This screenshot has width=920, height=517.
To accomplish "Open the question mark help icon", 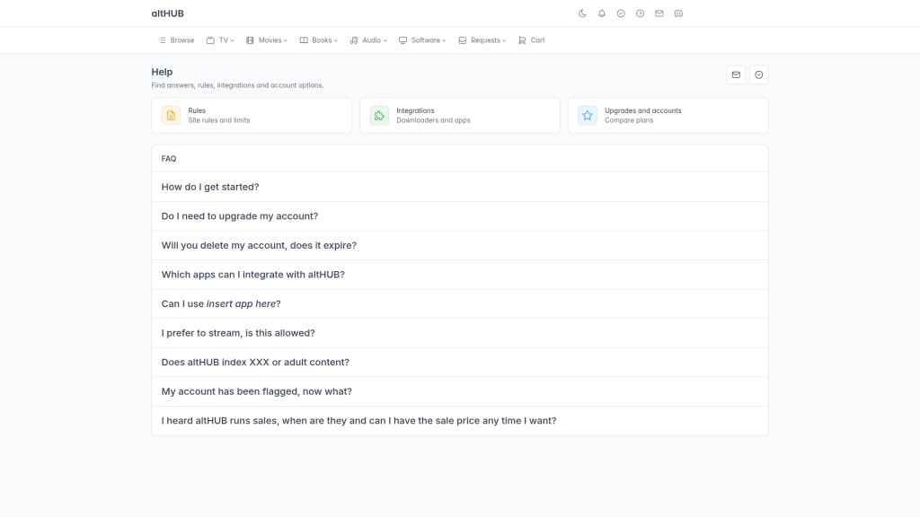I will tap(640, 13).
